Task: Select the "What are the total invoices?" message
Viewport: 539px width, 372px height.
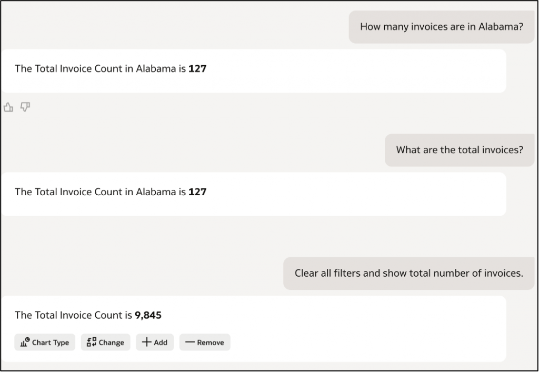Action: click(459, 150)
